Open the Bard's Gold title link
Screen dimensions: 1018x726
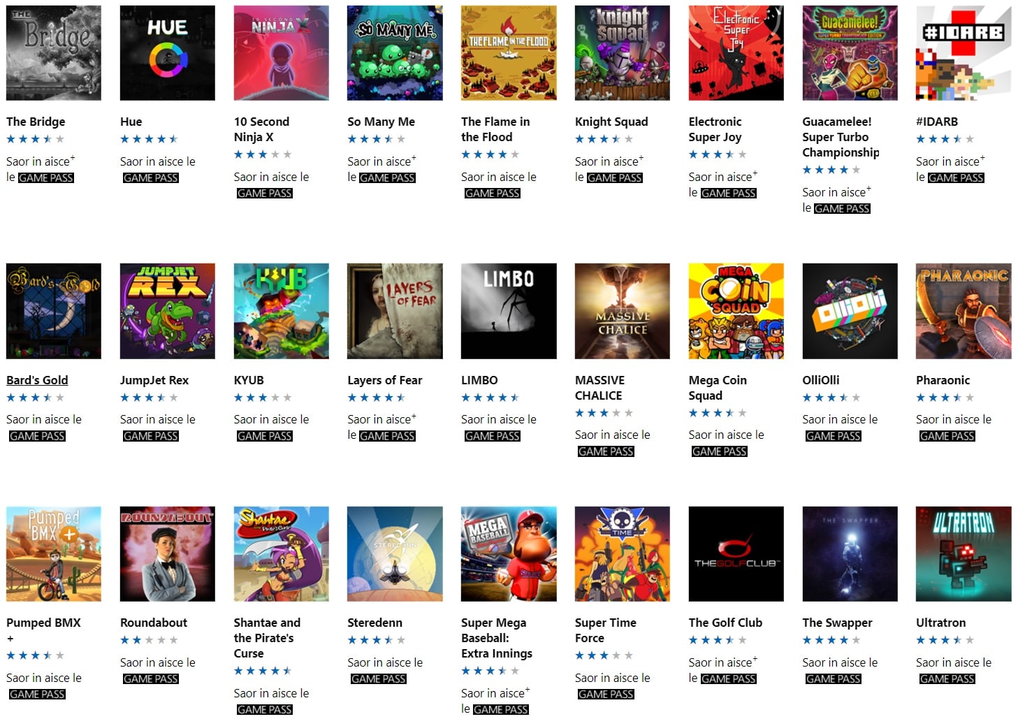tap(37, 380)
